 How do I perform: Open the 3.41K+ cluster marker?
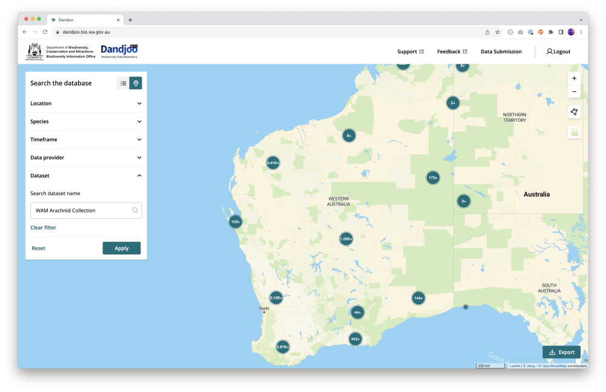click(x=273, y=163)
